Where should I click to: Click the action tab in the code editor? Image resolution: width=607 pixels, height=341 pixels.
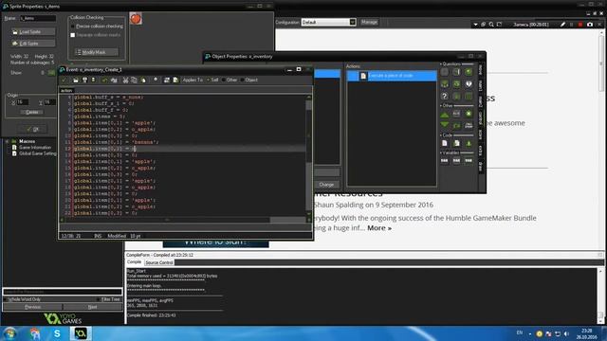(66, 91)
